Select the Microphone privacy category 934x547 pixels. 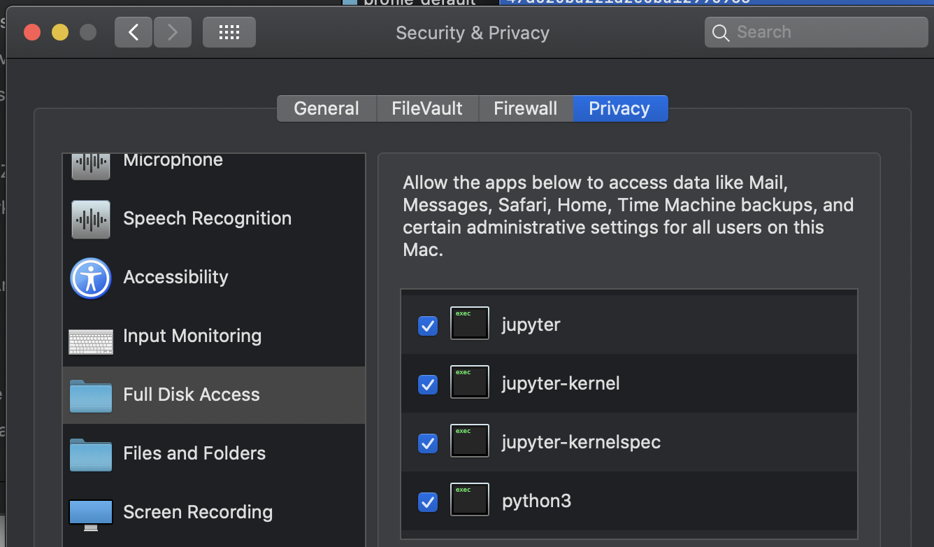point(173,161)
